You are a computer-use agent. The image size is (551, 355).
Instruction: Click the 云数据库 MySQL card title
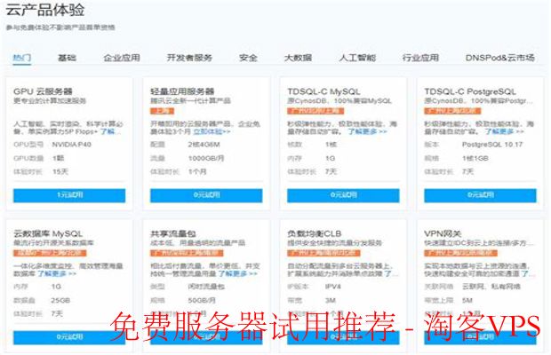[48, 233]
